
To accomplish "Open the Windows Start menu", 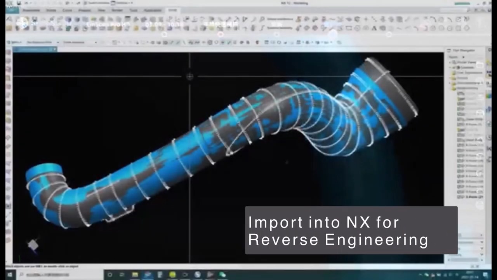I will pos(9,275).
